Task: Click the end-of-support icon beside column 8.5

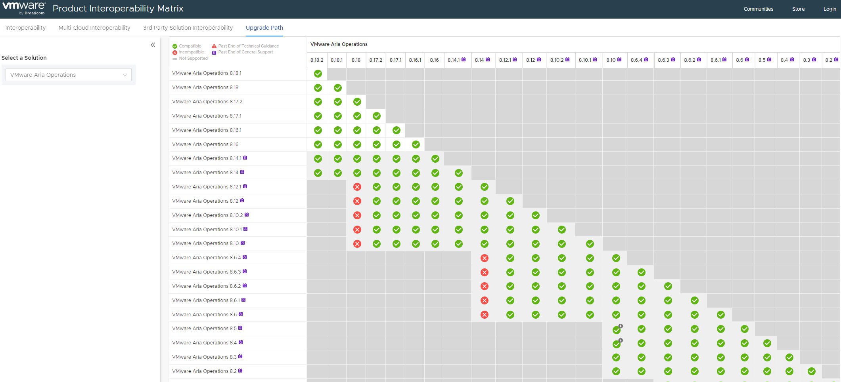Action: coord(769,60)
